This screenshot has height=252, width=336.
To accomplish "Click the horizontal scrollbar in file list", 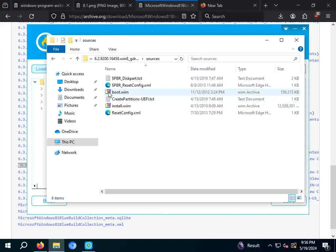I will click(x=201, y=191).
